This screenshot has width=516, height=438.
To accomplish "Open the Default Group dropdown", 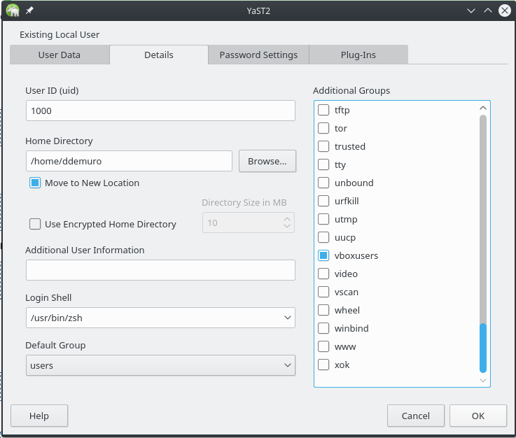I will point(160,365).
